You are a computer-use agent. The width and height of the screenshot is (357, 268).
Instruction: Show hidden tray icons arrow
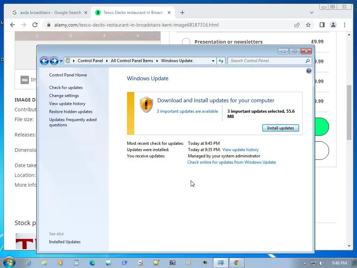(305, 263)
